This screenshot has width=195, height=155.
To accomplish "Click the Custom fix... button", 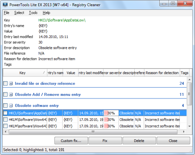I will (x=71, y=141).
